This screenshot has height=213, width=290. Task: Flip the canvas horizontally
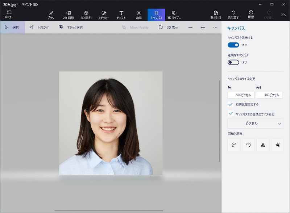click(263, 145)
